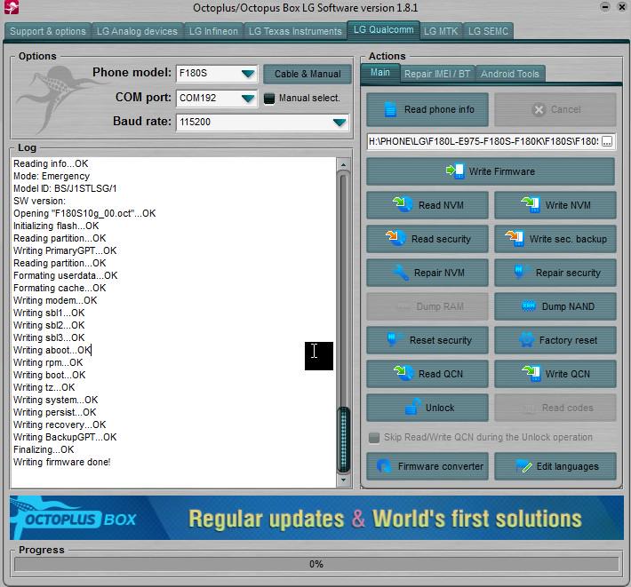Viewport: 631px width, 587px height.
Task: Minimize the Octoplus window
Action: (x=605, y=7)
